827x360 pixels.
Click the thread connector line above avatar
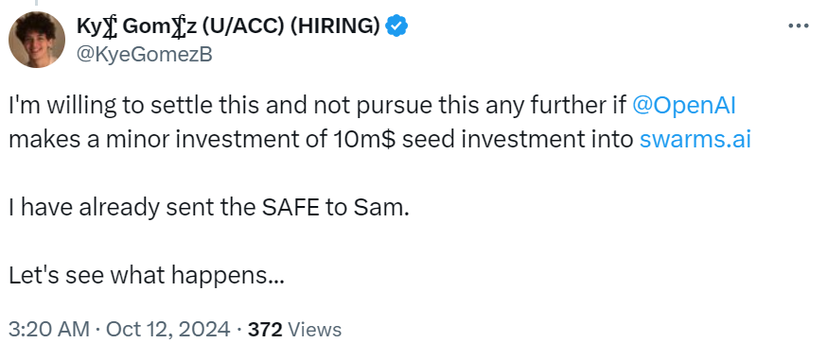37,3
